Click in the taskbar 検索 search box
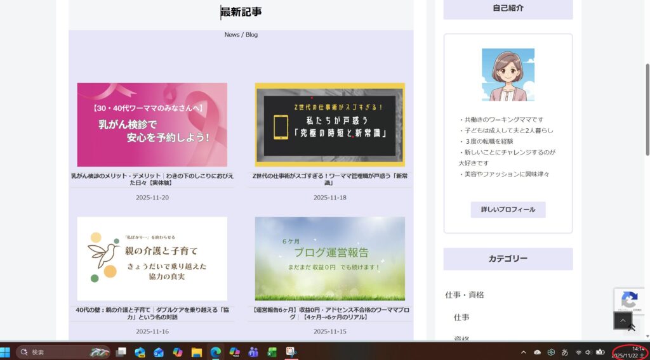The width and height of the screenshot is (650, 360). pos(57,352)
